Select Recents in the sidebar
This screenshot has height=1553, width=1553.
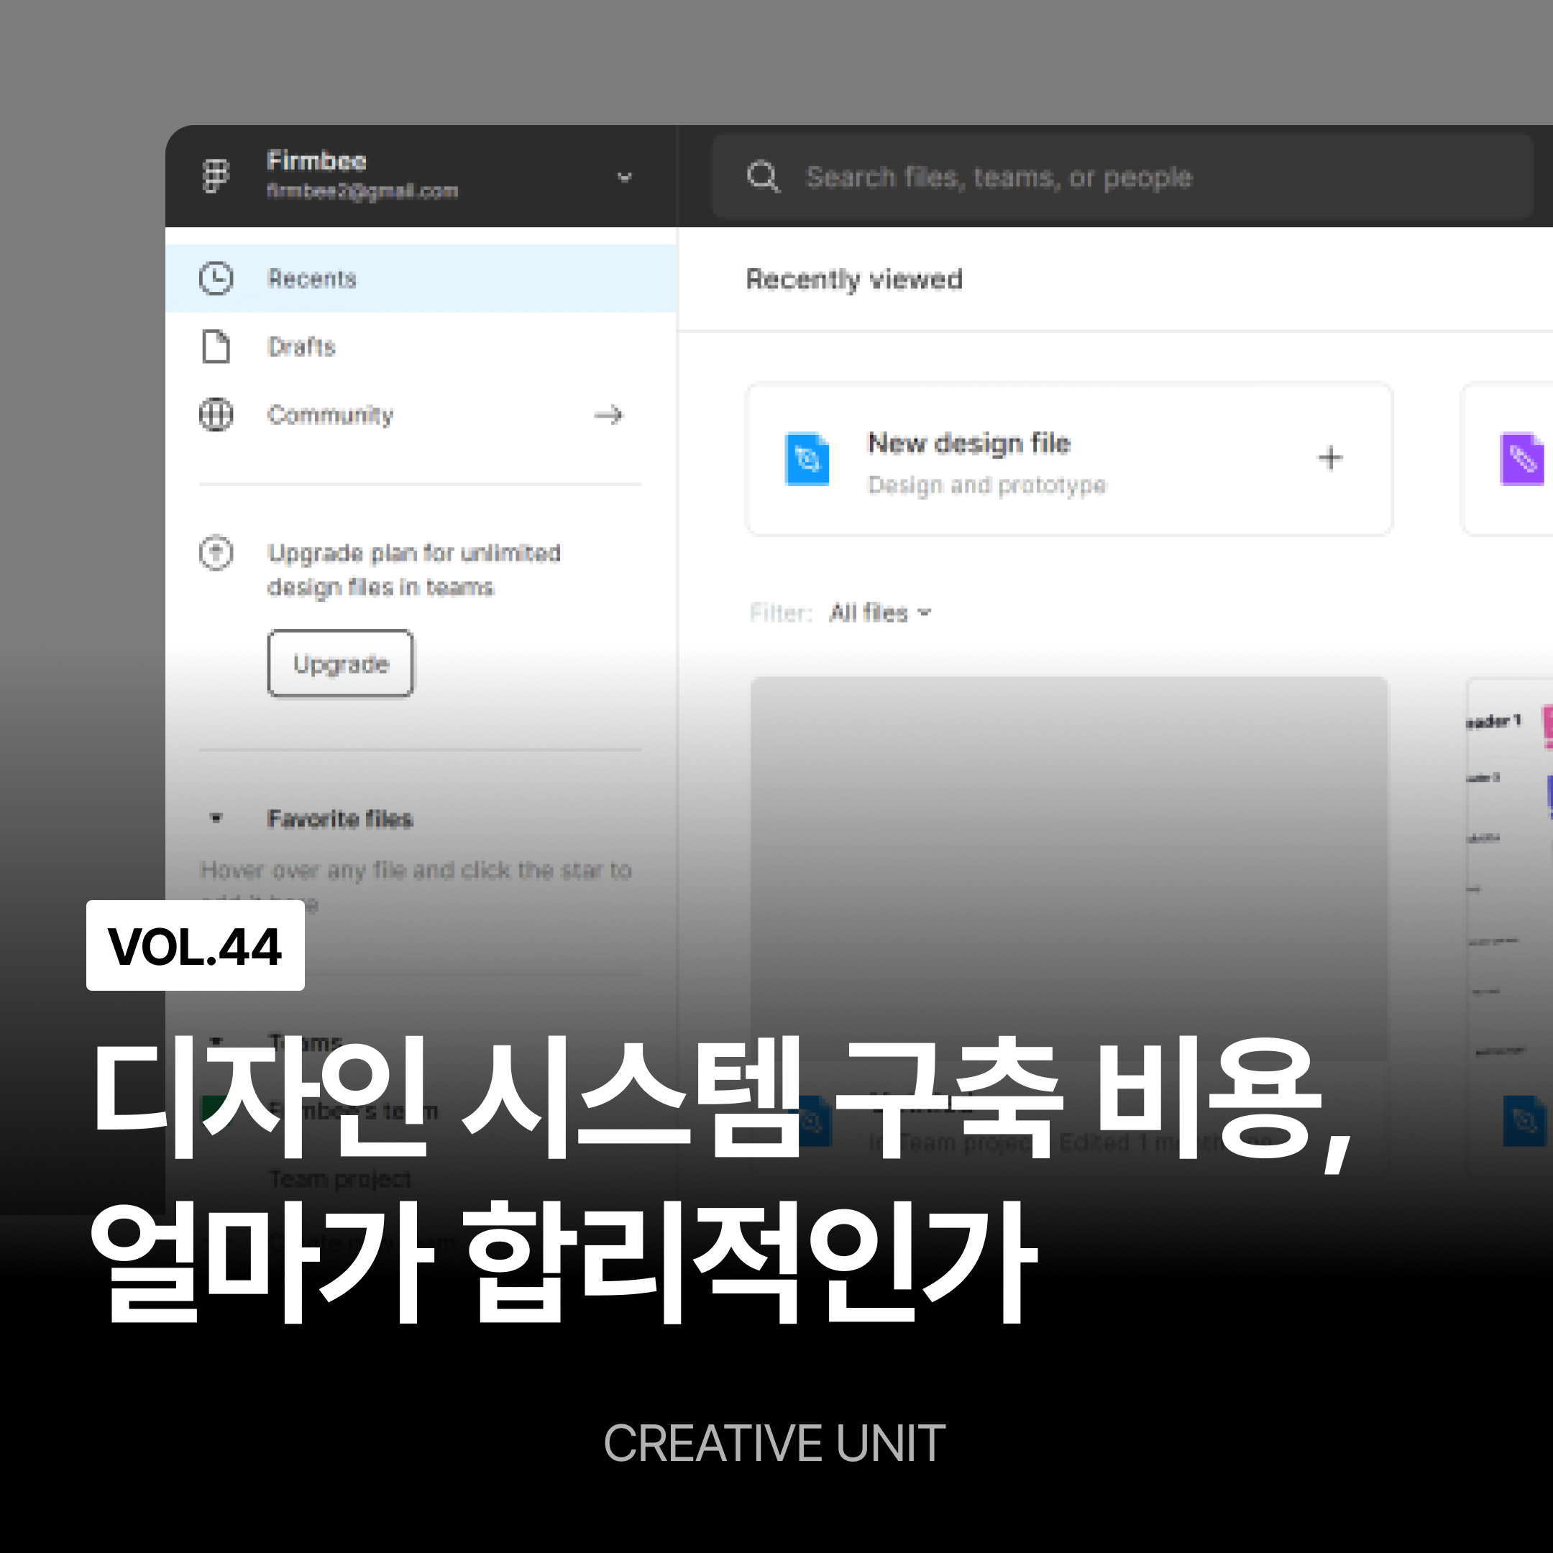coord(312,278)
